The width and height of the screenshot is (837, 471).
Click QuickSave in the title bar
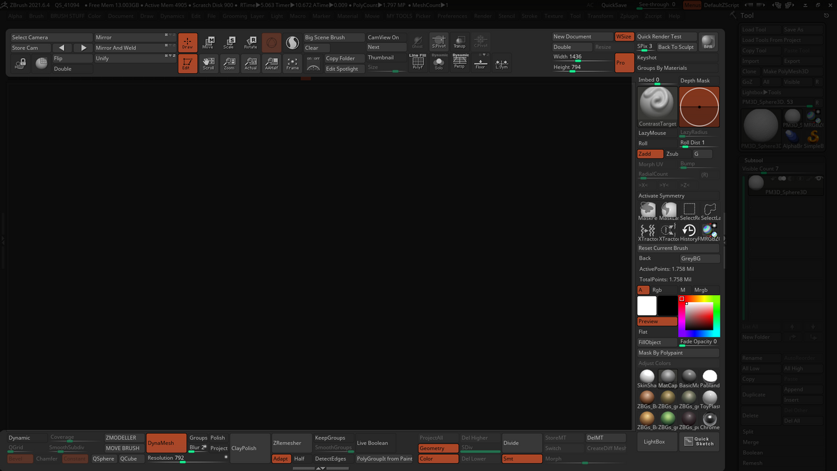click(614, 5)
